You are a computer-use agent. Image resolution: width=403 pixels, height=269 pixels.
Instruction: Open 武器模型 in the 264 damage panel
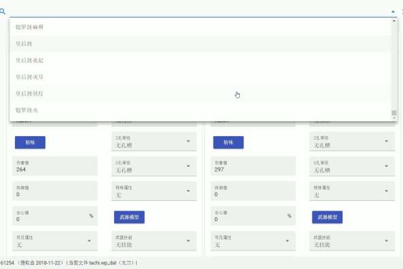129,217
